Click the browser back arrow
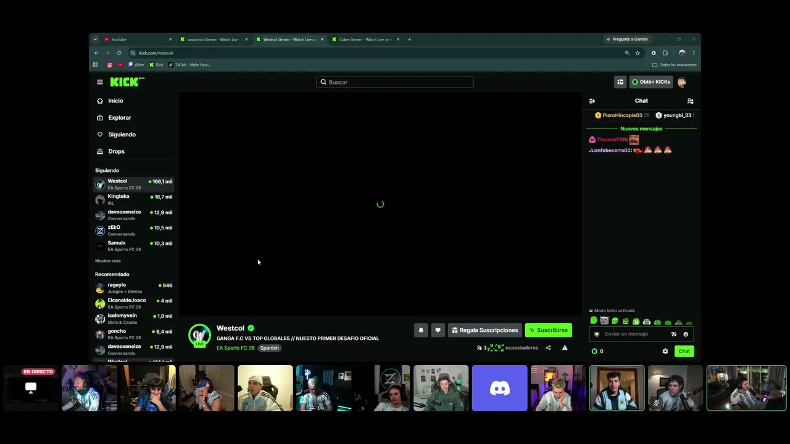The image size is (790, 444). click(96, 53)
